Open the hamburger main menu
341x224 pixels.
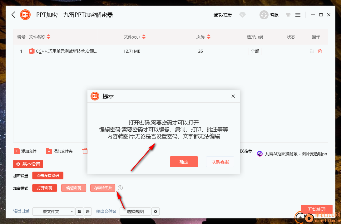tap(298, 15)
